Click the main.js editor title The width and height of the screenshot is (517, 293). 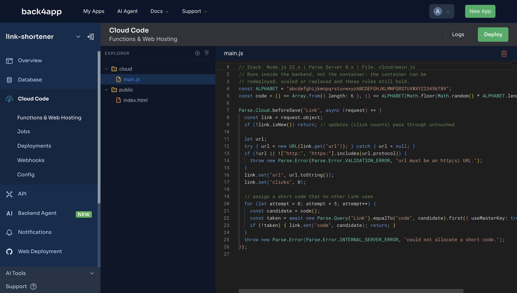pos(234,53)
